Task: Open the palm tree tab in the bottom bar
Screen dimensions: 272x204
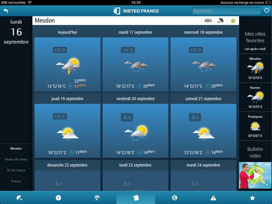Action: coord(97,198)
